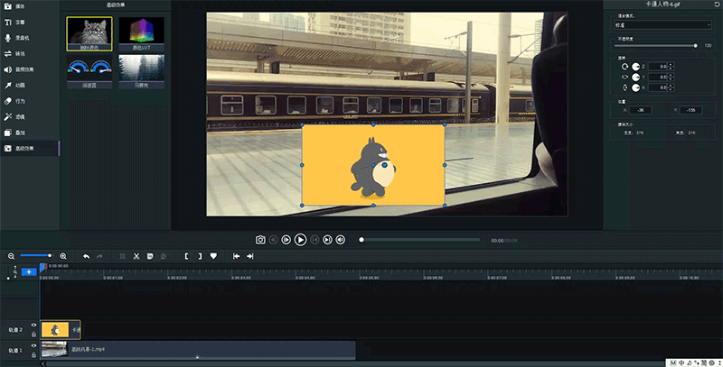The height and width of the screenshot is (367, 723).
Task: Jump the playhead to the timeline start
Action: pyautogui.click(x=236, y=256)
